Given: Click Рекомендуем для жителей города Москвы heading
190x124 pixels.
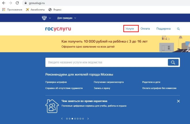Looking at the screenshot, I should (79, 75).
